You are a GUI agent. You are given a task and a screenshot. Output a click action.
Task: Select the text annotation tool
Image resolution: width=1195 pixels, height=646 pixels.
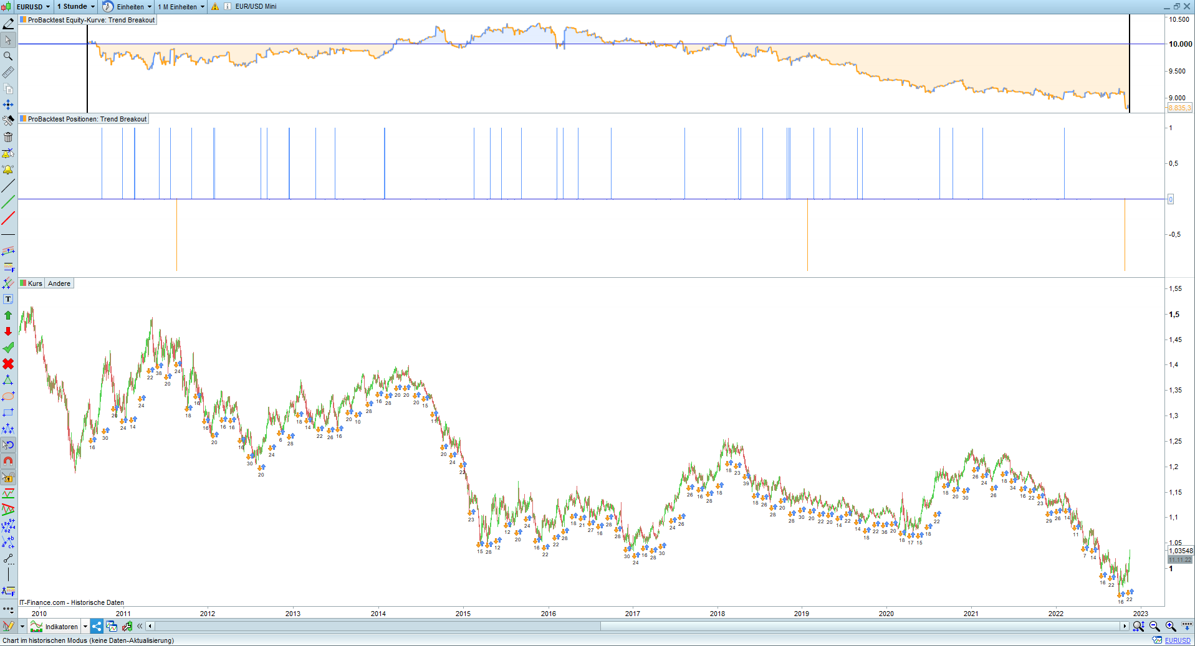(8, 299)
